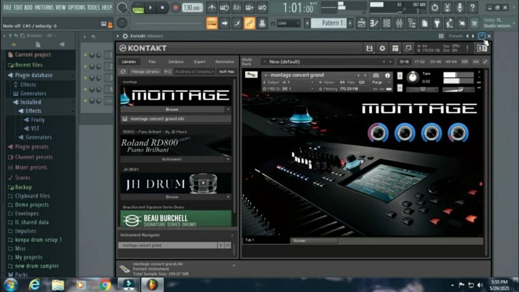
Task: Open the Line snap dropdown
Action: pyautogui.click(x=289, y=23)
